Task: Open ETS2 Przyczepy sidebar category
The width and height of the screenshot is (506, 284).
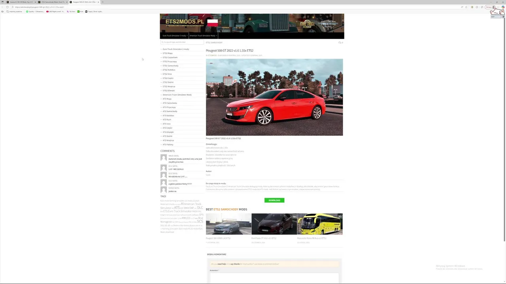Action: click(x=170, y=62)
